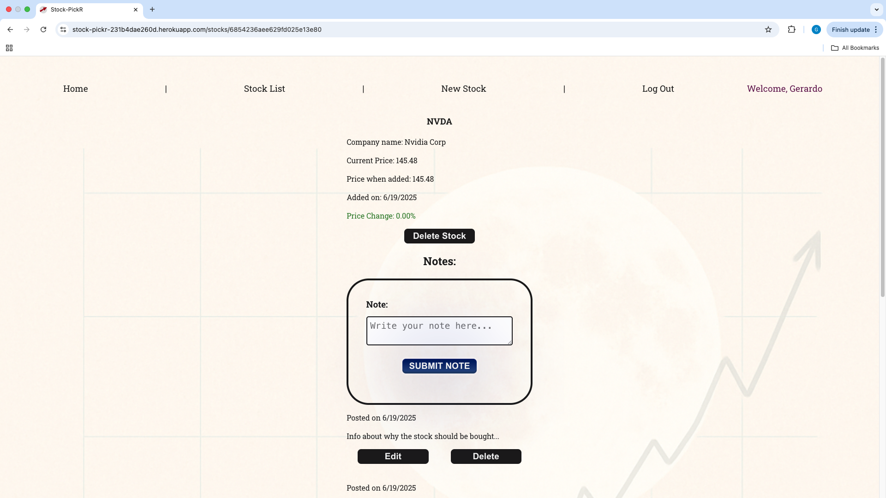Open the Google profile avatar
Screen dimensions: 886x498
[x=816, y=30]
